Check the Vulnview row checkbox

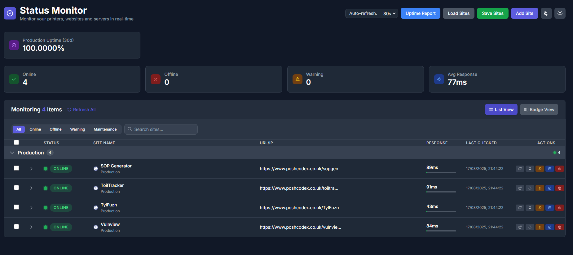(16, 227)
